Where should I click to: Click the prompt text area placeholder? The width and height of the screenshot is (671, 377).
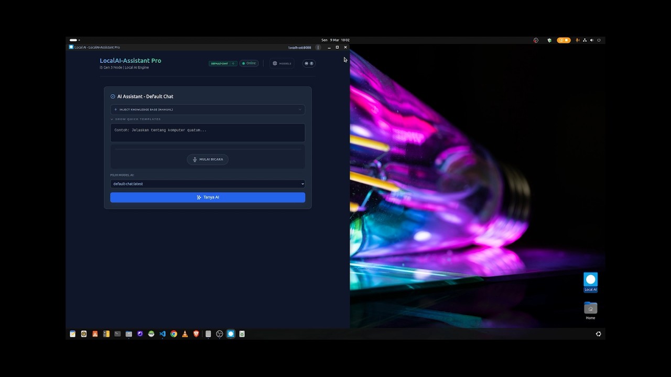pyautogui.click(x=208, y=132)
